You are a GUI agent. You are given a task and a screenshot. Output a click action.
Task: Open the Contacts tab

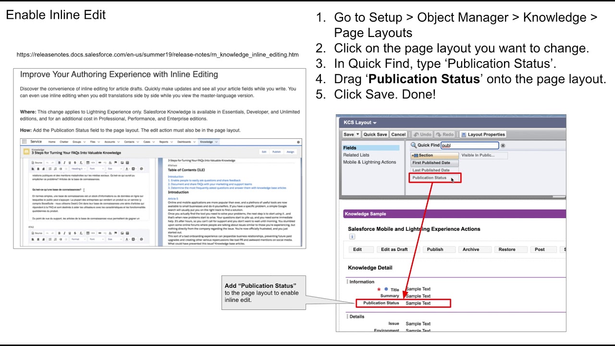[132, 142]
